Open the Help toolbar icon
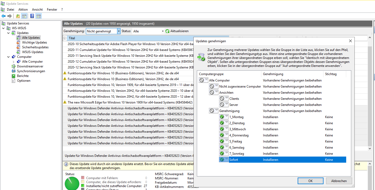 point(32,16)
